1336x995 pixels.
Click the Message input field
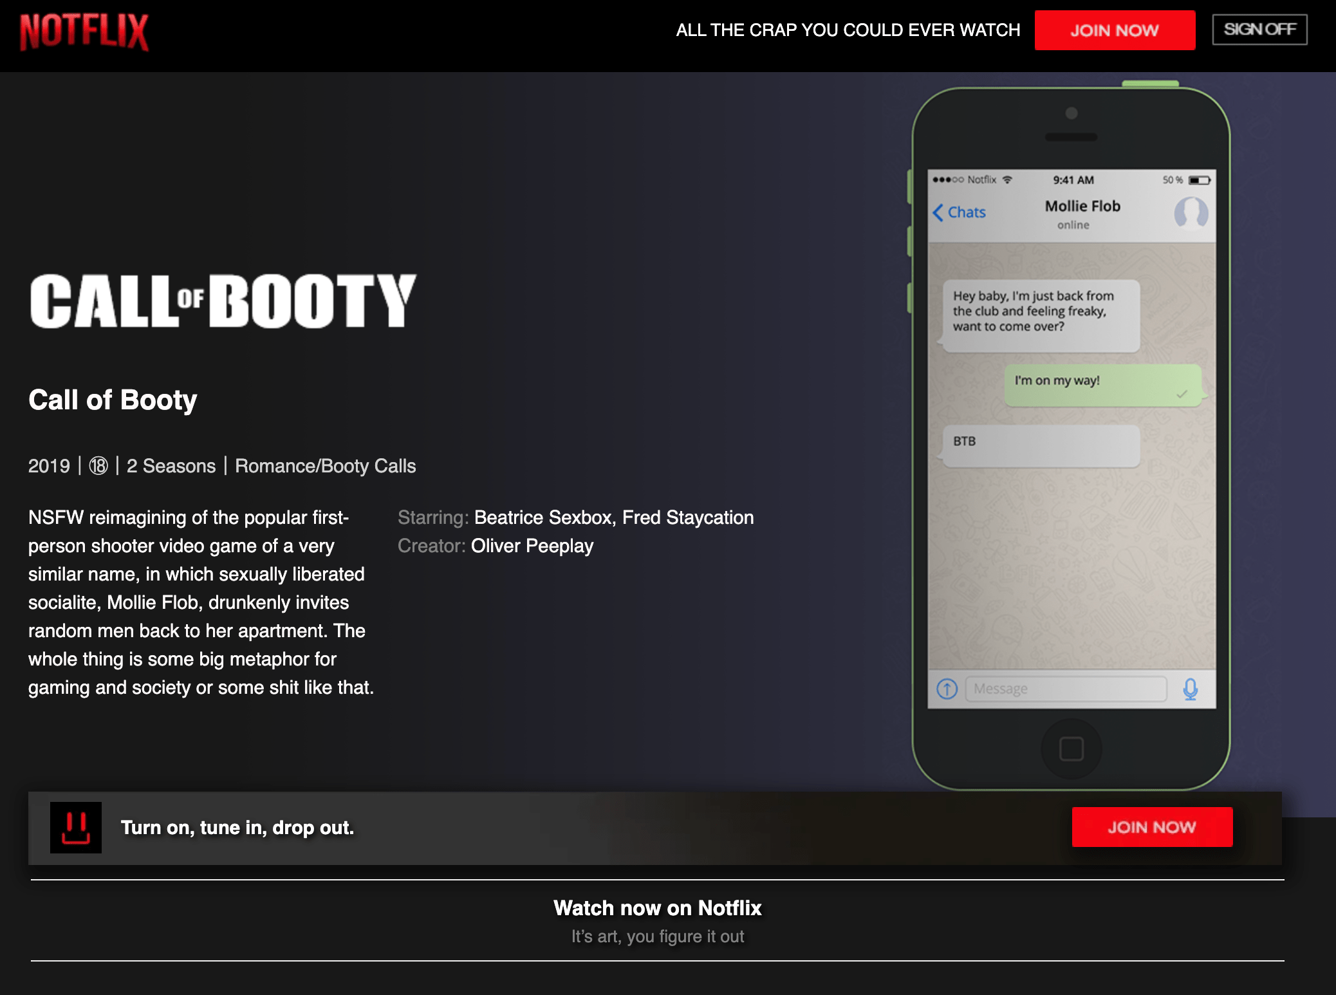[1065, 689]
